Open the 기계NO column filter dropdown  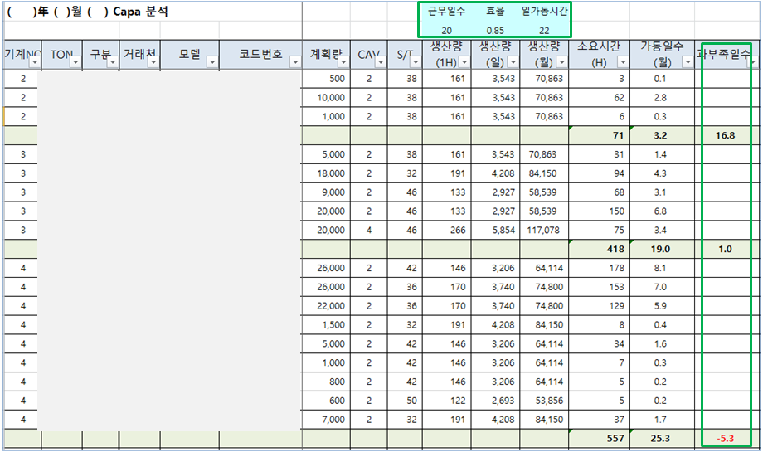click(35, 62)
